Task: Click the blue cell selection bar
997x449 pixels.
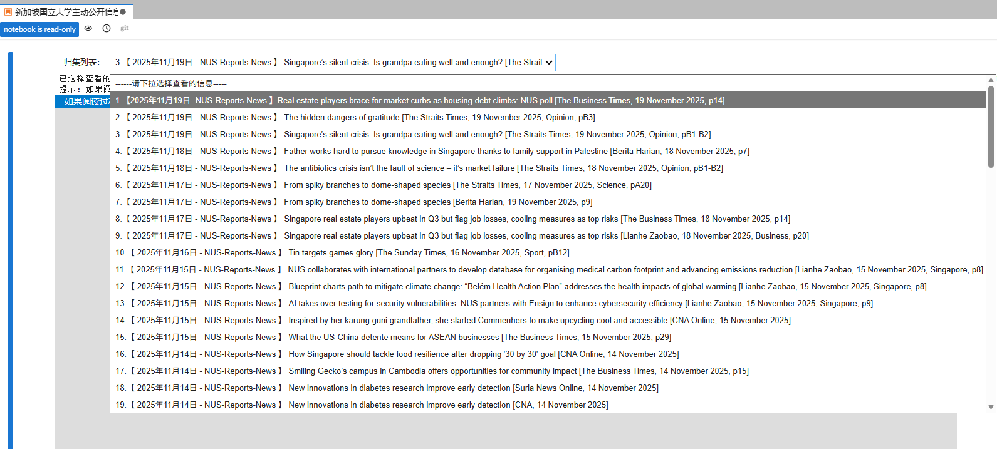Action: 11,250
